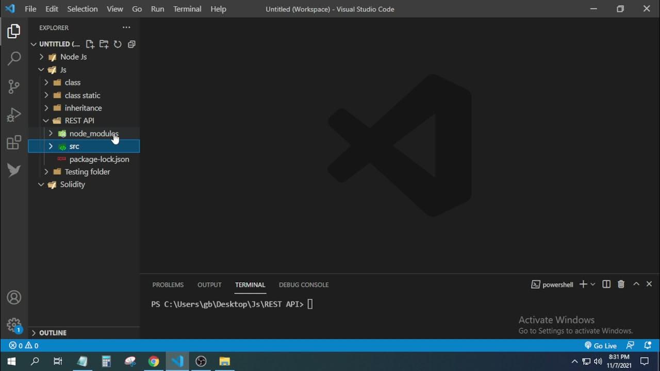Open the Terminal menu
The height and width of the screenshot is (371, 660).
[x=187, y=9]
